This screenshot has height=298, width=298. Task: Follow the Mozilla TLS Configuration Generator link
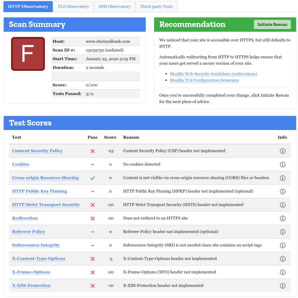click(204, 80)
